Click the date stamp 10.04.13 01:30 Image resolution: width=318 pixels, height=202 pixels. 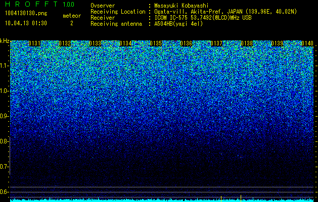26,23
